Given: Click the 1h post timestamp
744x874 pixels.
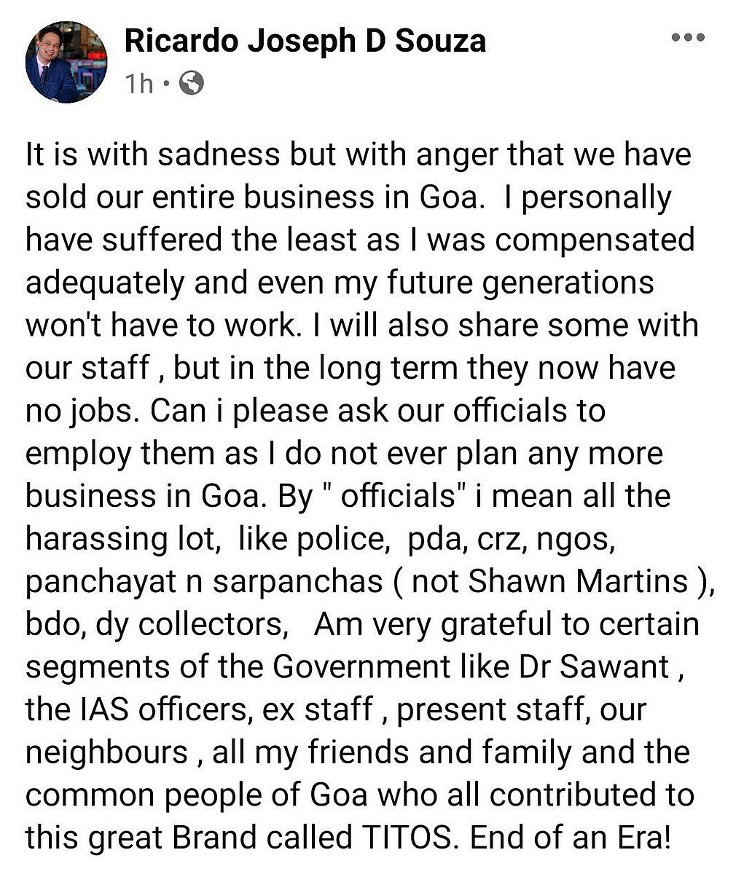Looking at the screenshot, I should click(138, 84).
